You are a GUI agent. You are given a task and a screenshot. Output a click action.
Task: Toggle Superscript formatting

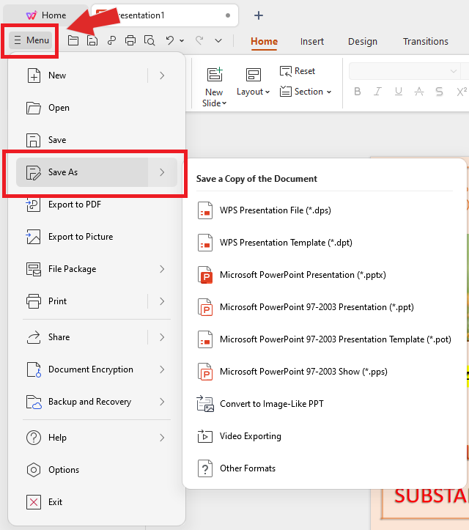pos(462,92)
